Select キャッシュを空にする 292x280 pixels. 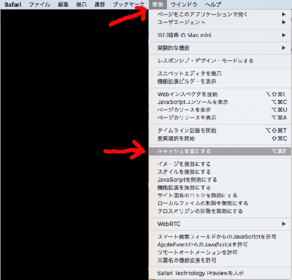point(220,151)
